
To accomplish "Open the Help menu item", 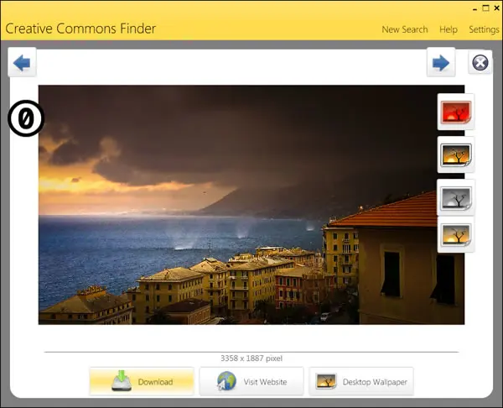I will point(449,29).
